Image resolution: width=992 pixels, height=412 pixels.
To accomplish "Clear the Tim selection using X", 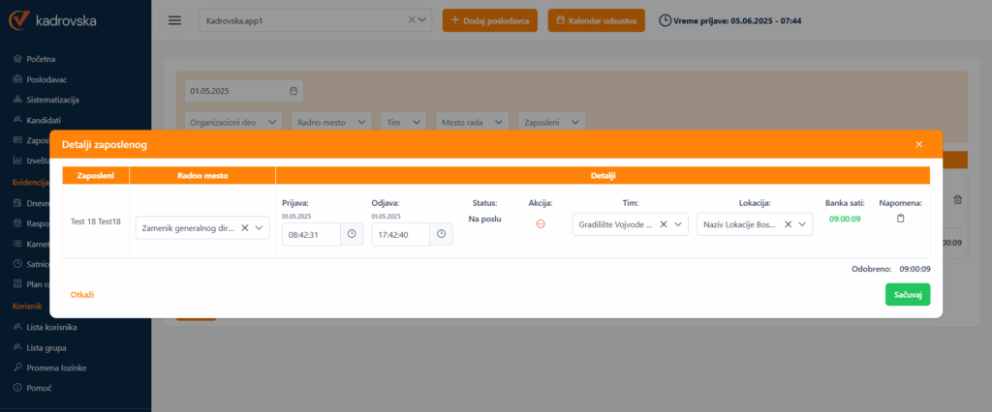I will (664, 224).
